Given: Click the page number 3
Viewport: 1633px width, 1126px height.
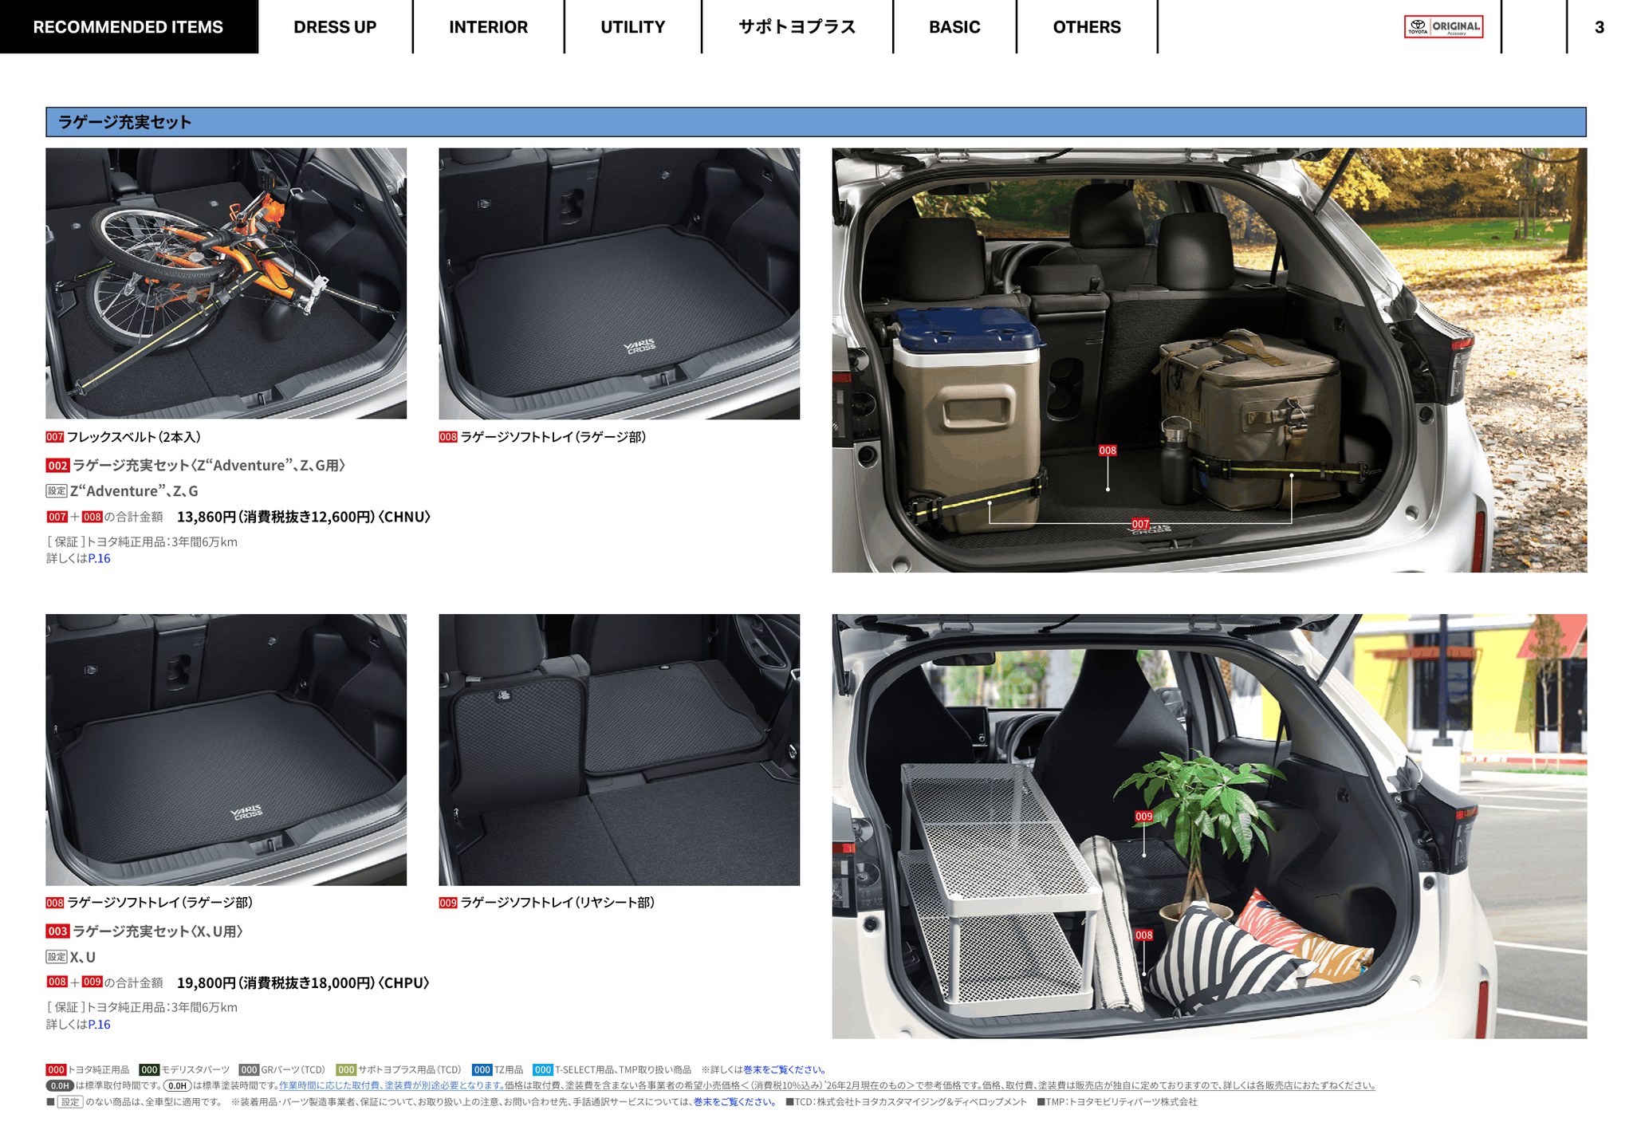Looking at the screenshot, I should pyautogui.click(x=1599, y=27).
